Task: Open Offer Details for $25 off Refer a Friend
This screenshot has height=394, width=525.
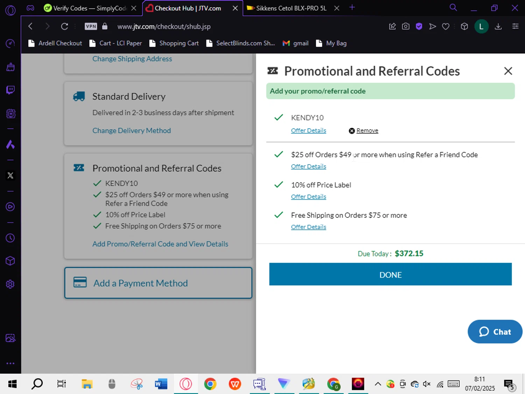Action: (x=308, y=167)
